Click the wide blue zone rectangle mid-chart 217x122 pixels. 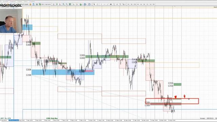tap(63, 72)
